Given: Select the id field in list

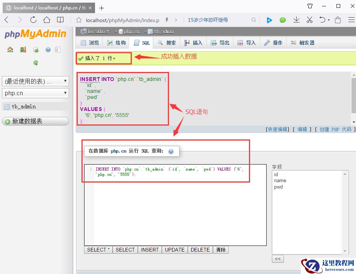Looking at the screenshot, I should [276, 175].
